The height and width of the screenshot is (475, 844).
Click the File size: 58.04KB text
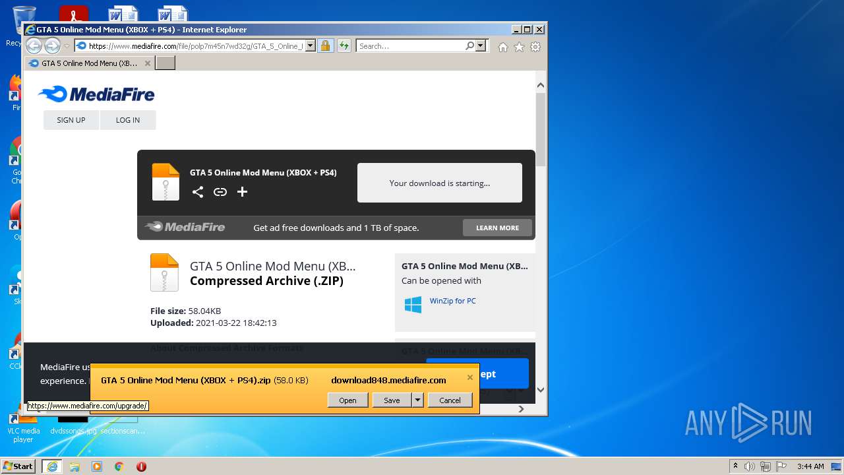pyautogui.click(x=186, y=311)
